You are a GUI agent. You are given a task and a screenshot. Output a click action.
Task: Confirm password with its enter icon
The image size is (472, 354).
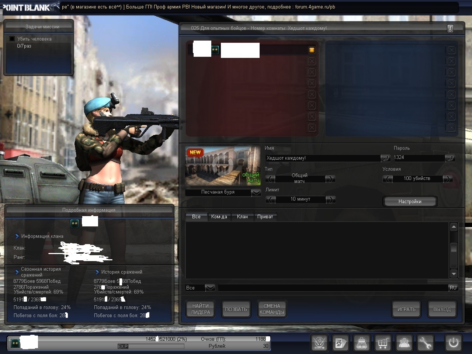(450, 158)
